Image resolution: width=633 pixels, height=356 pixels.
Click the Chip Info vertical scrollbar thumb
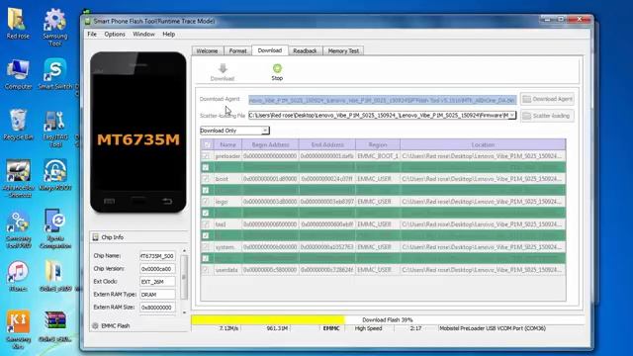point(184,278)
